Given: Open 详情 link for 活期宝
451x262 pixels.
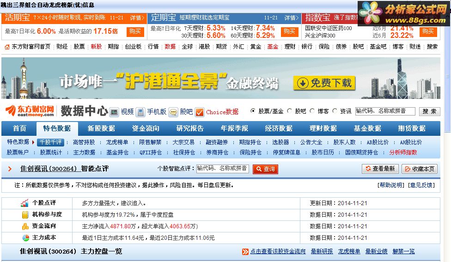Looking at the screenshot, I should tap(137, 18).
